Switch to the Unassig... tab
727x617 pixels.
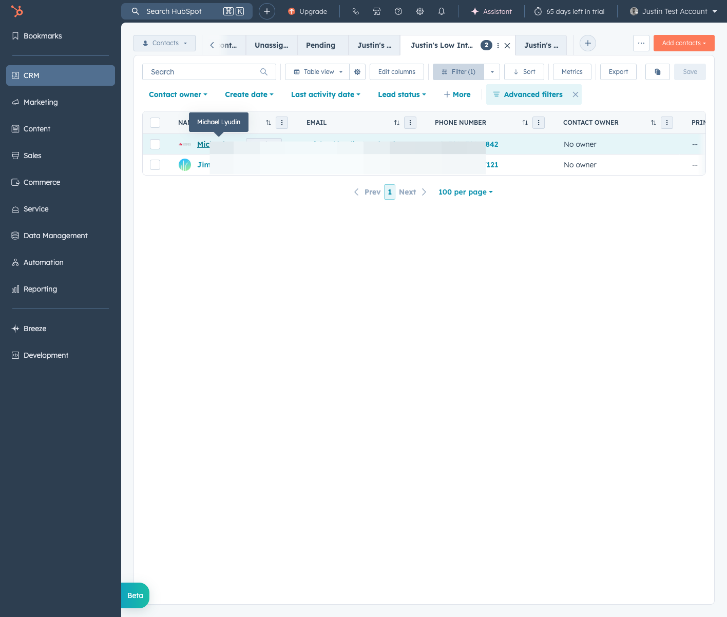[x=272, y=45]
